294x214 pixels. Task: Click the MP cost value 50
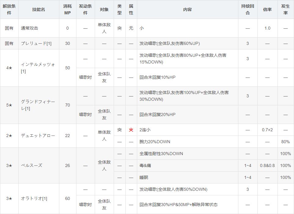tap(68, 68)
